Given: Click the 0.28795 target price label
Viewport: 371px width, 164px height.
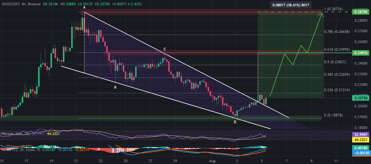Looking at the screenshot, I should pos(361,12).
